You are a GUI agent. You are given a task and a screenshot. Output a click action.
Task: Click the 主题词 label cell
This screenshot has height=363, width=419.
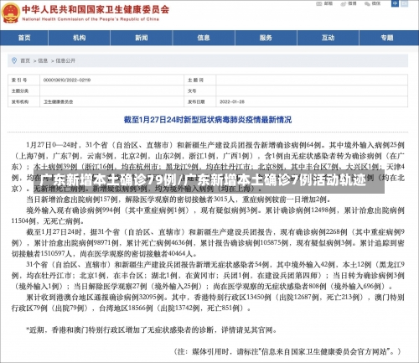click(x=200, y=80)
